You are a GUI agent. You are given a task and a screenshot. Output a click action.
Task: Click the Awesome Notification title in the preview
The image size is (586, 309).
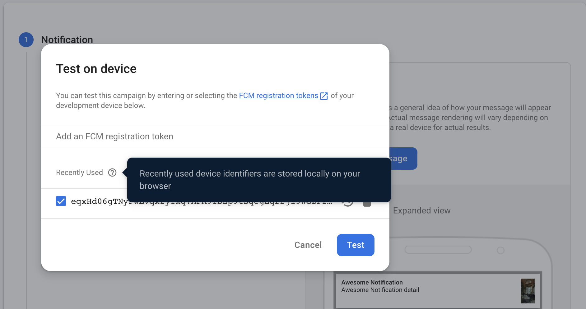point(372,282)
